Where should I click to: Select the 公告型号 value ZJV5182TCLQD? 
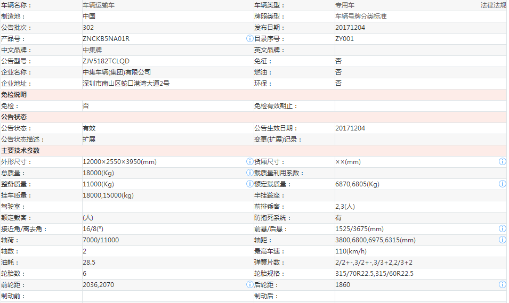(x=106, y=61)
